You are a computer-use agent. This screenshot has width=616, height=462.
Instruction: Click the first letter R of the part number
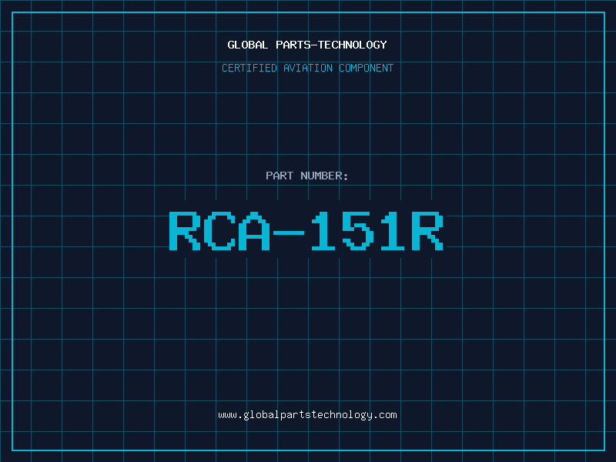pyautogui.click(x=183, y=230)
